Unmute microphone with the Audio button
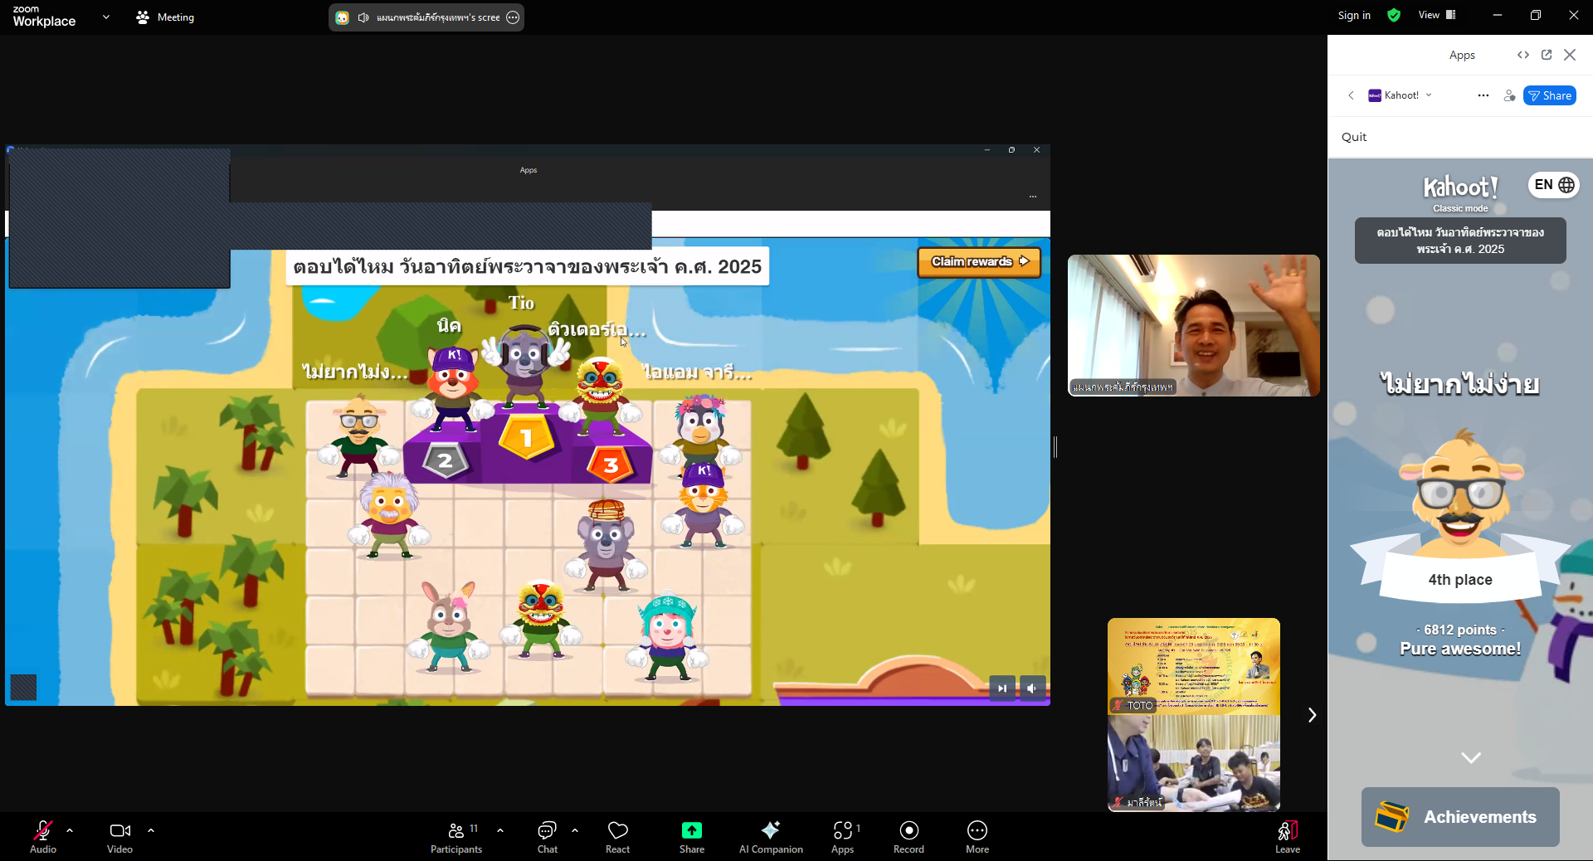Screen dimensions: 1593x861 point(43,836)
